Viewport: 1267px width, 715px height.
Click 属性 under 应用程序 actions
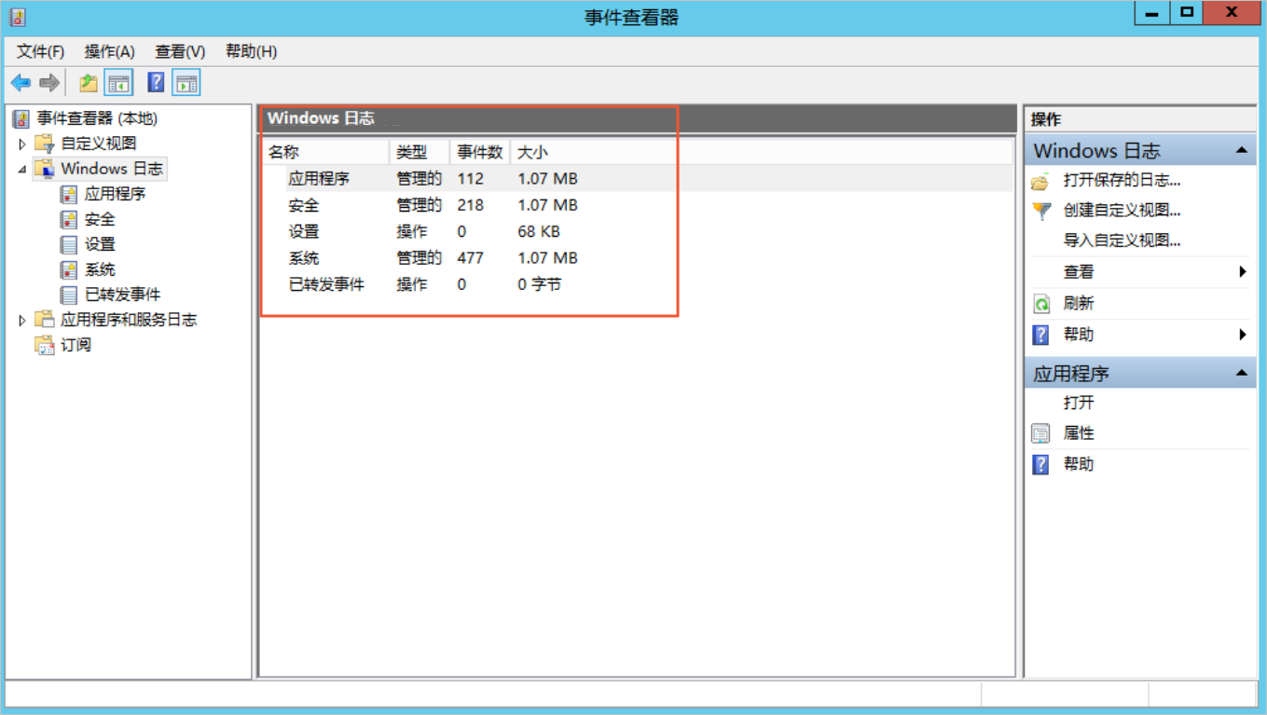(x=1079, y=433)
